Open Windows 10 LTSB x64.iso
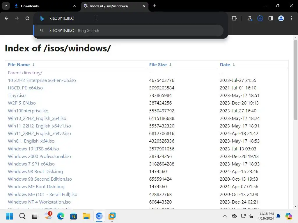Screen dimensions: 298x223 33,149
